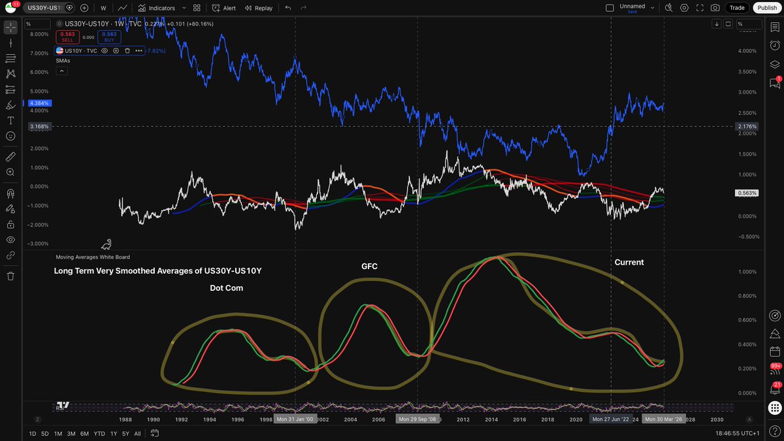Open the Fibonacci tools in sidebar
784x441 pixels.
click(x=10, y=58)
